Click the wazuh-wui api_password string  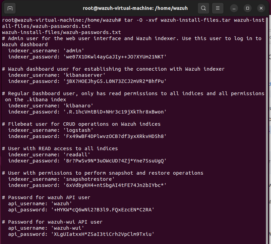coord(102,234)
